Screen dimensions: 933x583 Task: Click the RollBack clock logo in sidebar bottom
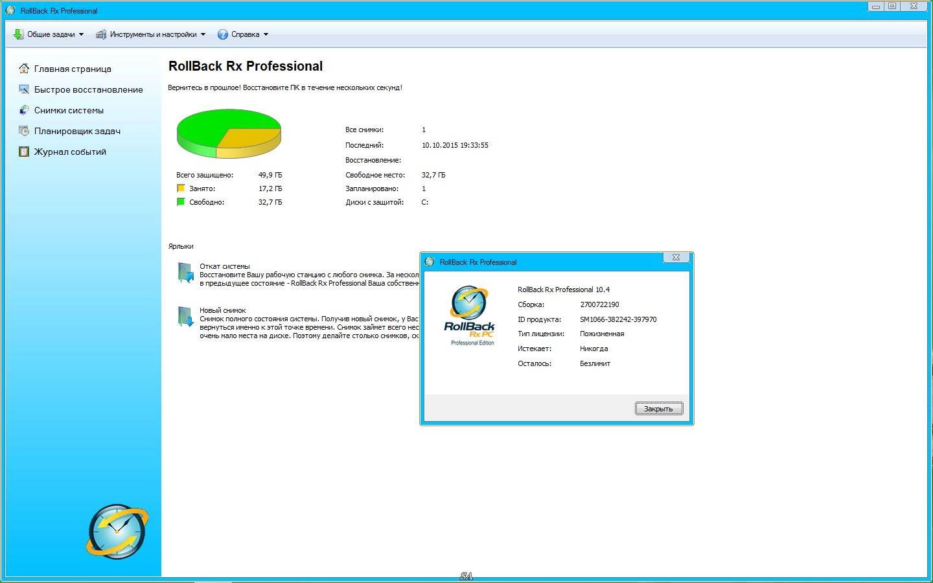coord(117,532)
